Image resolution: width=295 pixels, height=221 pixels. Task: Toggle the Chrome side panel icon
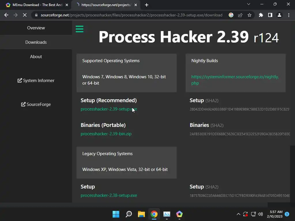pyautogui.click(x=270, y=15)
